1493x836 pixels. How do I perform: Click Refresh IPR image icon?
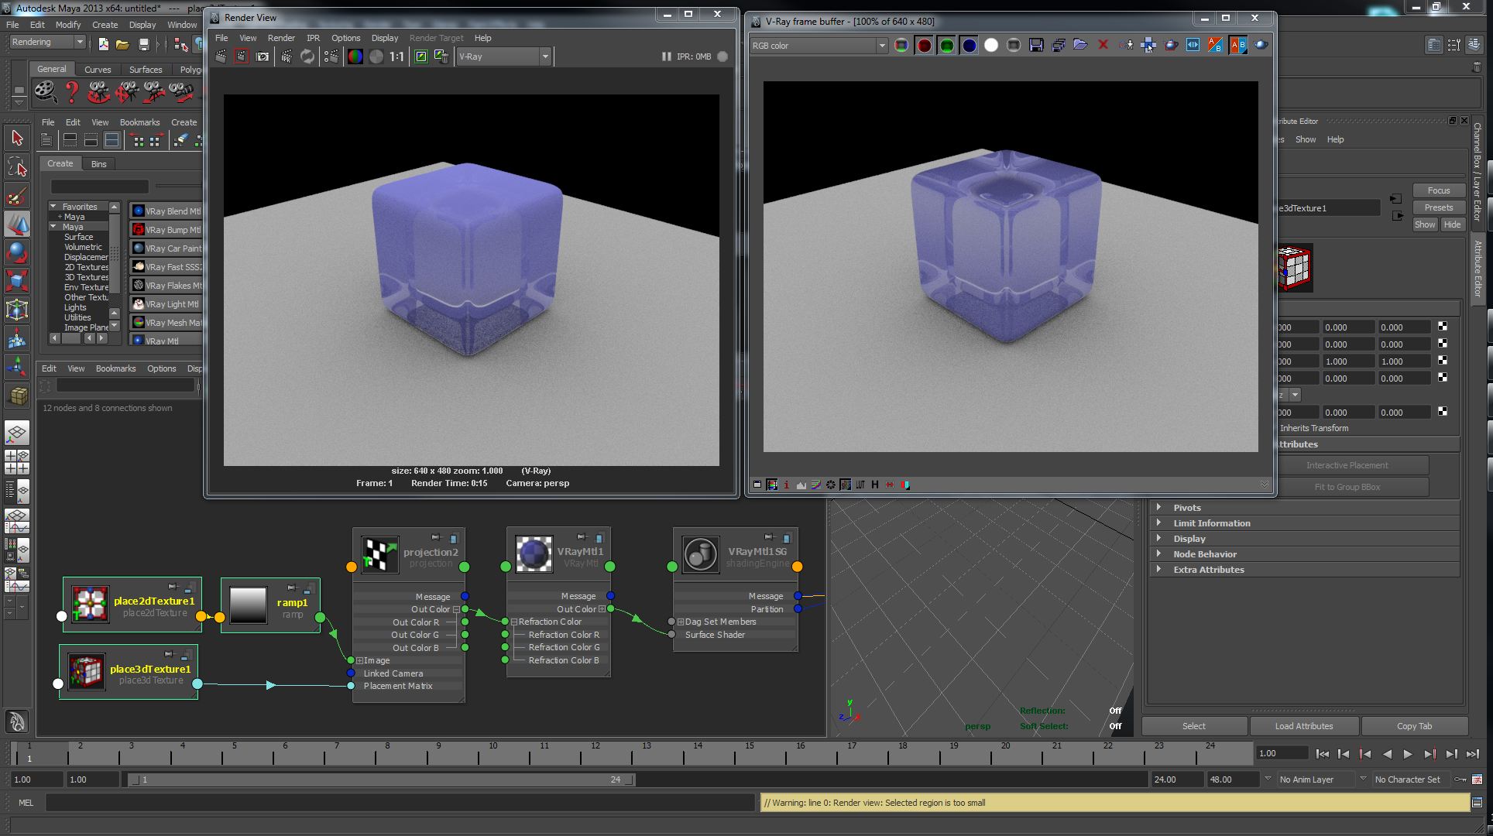tap(307, 57)
